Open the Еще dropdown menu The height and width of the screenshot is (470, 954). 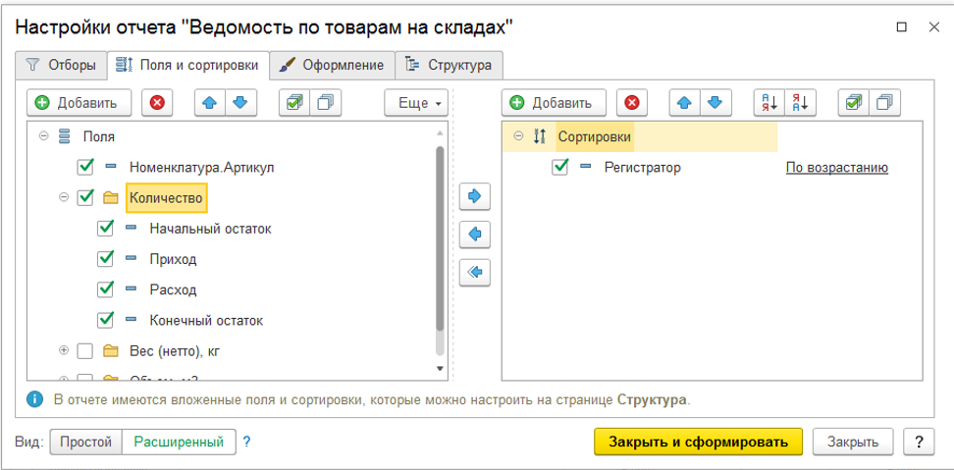click(416, 103)
